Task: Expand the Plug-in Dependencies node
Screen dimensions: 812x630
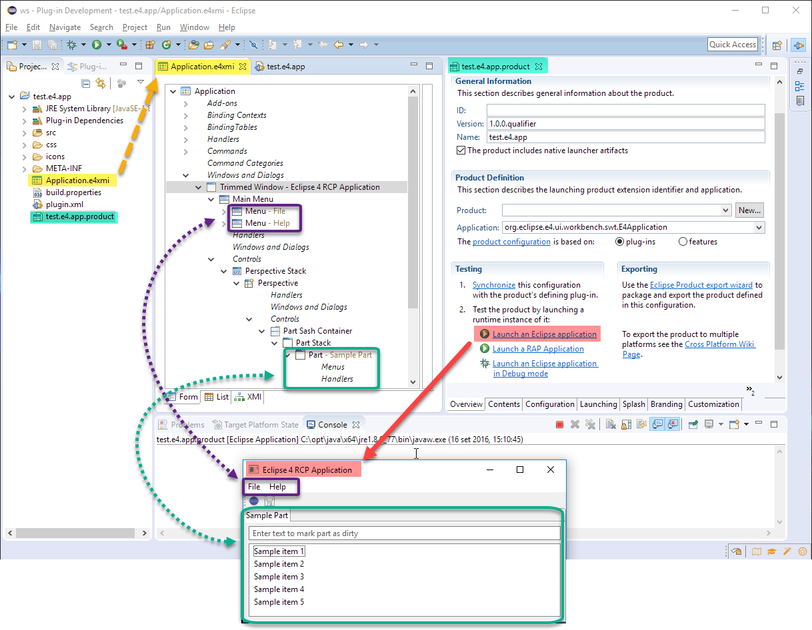Action: pos(25,121)
